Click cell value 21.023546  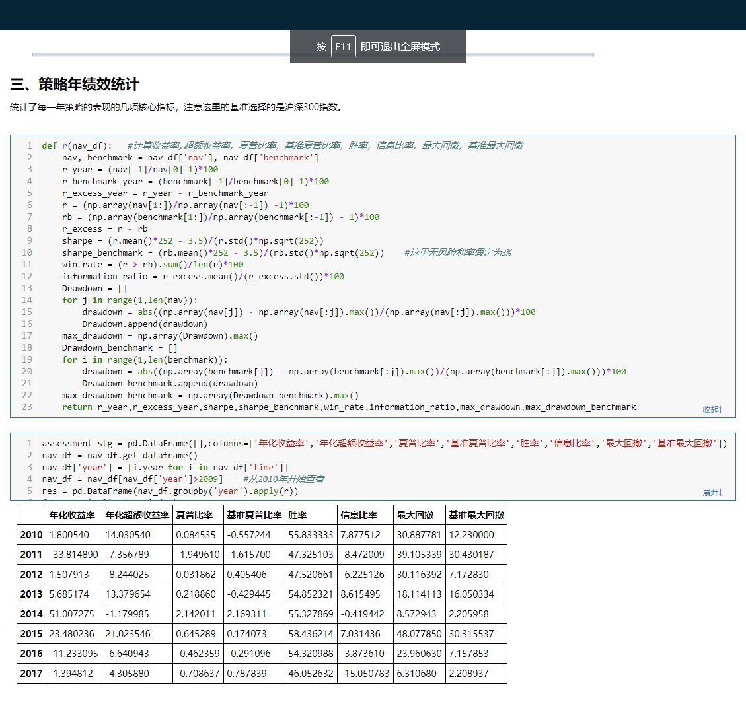(128, 633)
